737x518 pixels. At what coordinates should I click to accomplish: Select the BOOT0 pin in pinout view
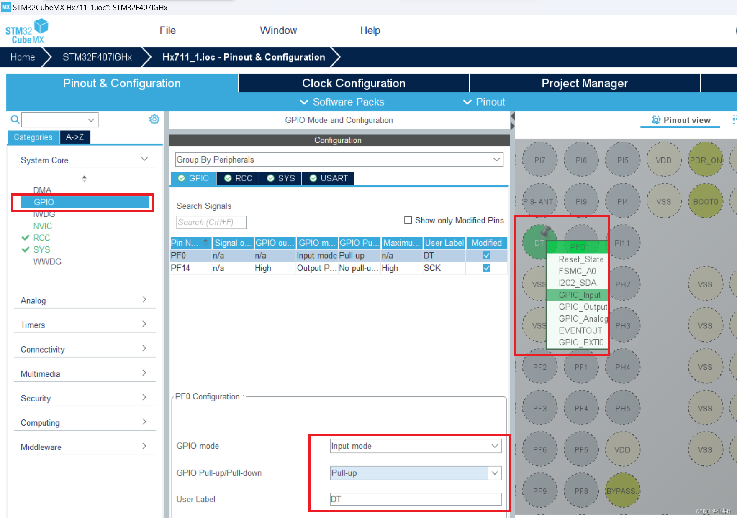706,202
